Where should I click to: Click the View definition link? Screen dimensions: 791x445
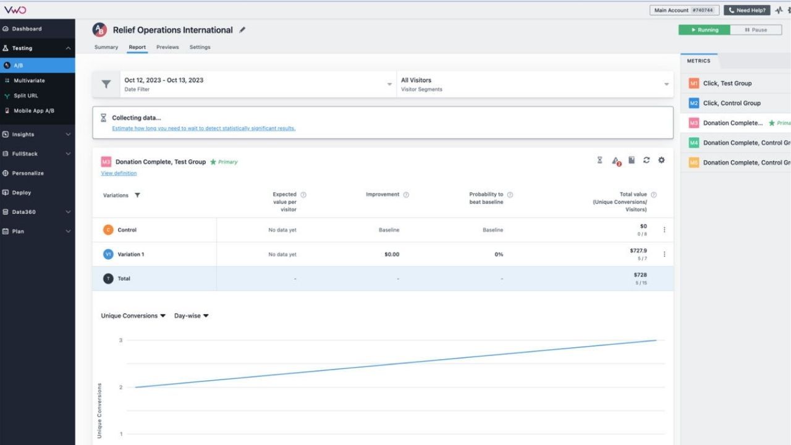coord(119,174)
